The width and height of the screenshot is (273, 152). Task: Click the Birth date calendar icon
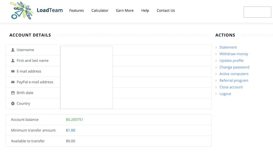click(x=13, y=93)
